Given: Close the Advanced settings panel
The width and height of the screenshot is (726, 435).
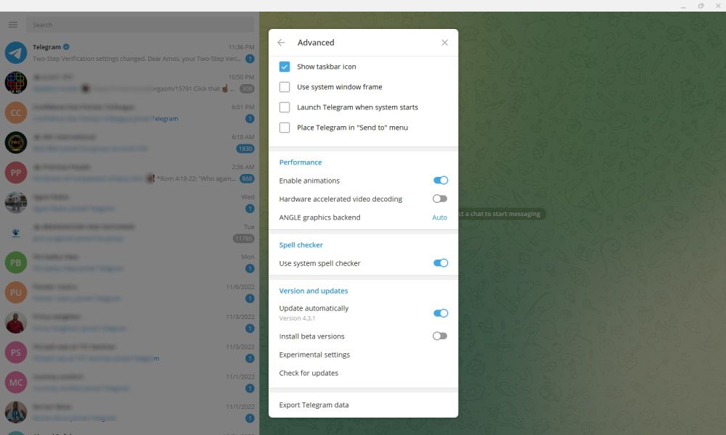Looking at the screenshot, I should pos(444,42).
